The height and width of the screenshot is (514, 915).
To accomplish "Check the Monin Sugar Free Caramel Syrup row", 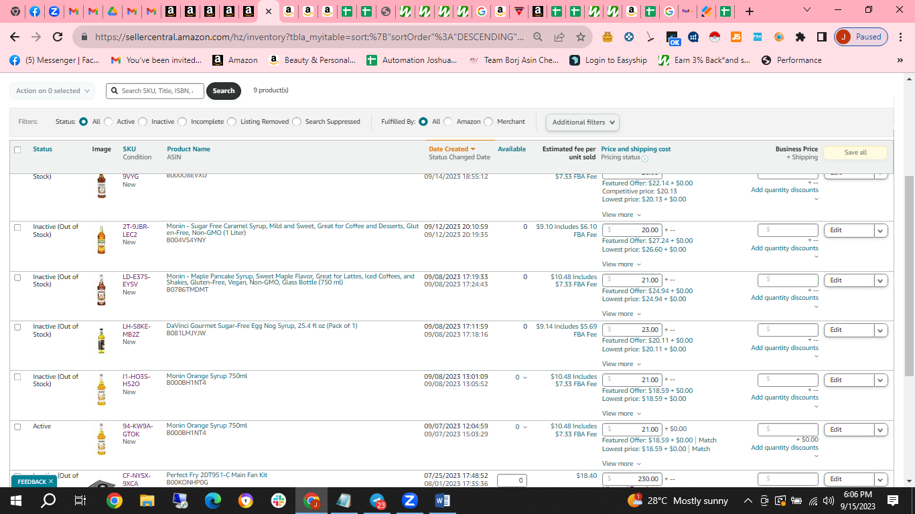I will click(17, 228).
